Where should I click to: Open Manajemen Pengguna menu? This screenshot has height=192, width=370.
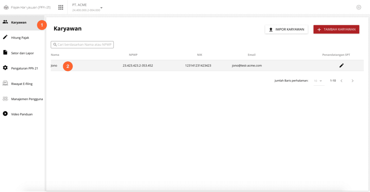coord(22,99)
